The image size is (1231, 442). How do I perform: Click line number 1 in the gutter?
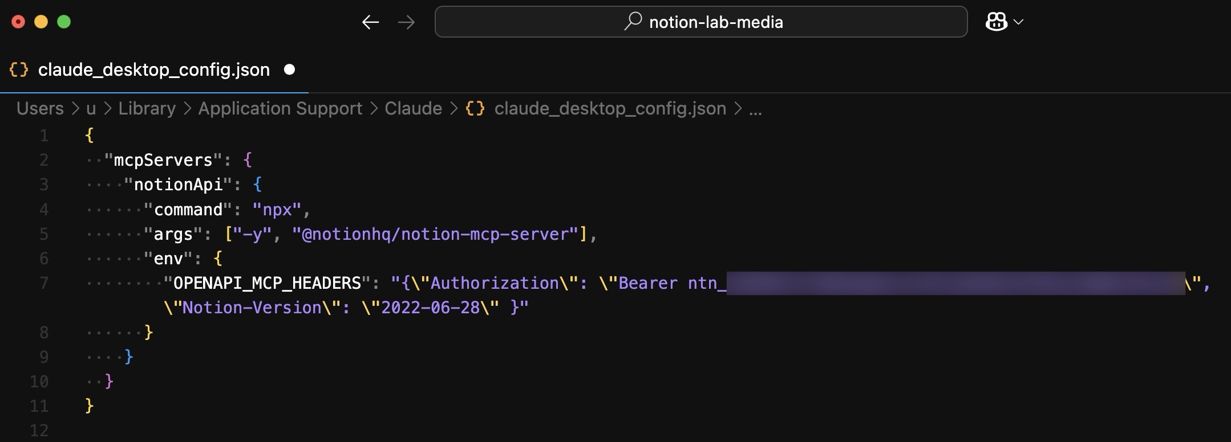[44, 136]
